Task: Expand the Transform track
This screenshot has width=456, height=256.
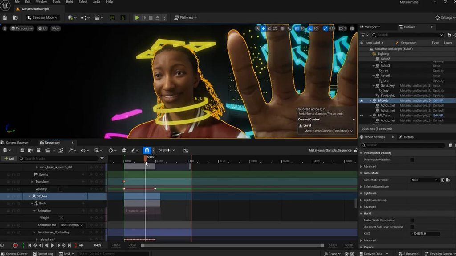Action: (x=32, y=182)
